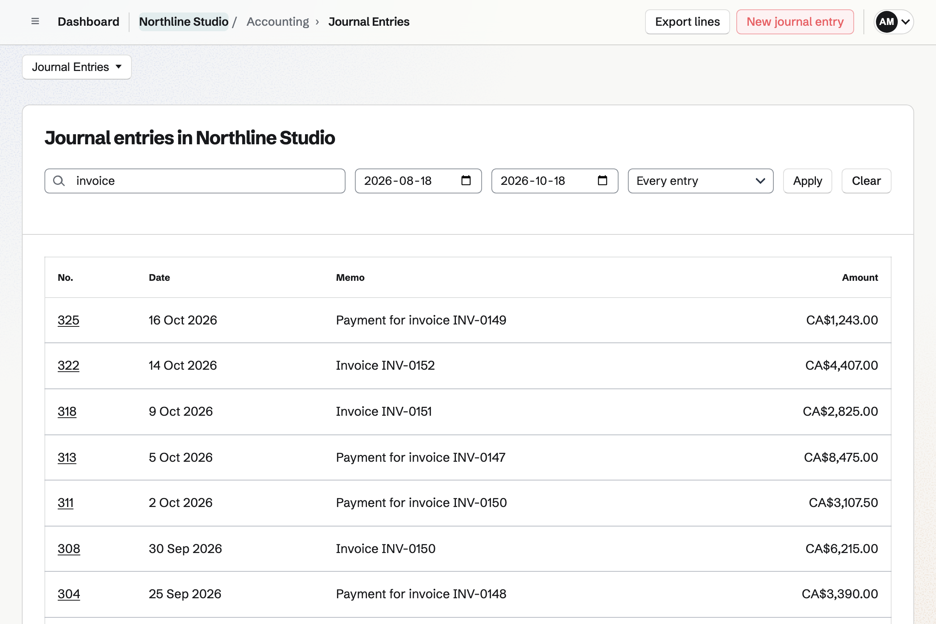Click the start date field 2026-08-18
The height and width of the screenshot is (624, 936).
418,181
